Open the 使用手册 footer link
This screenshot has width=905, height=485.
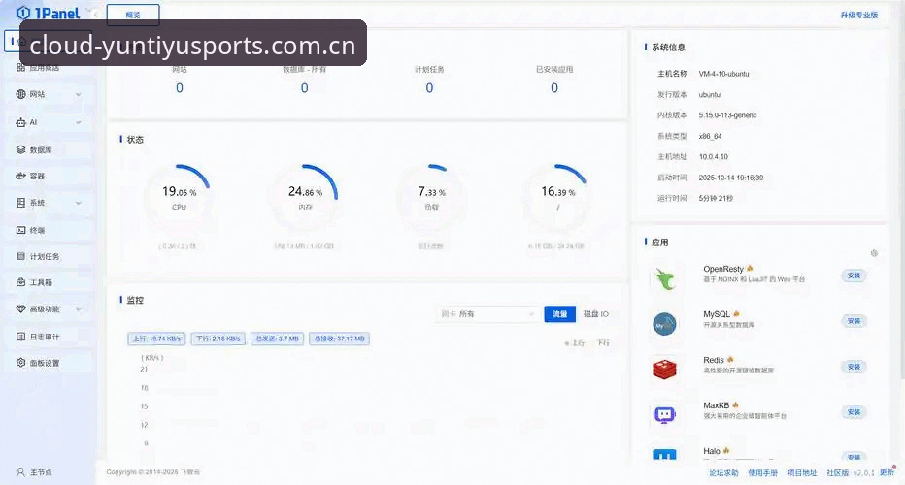coord(763,473)
